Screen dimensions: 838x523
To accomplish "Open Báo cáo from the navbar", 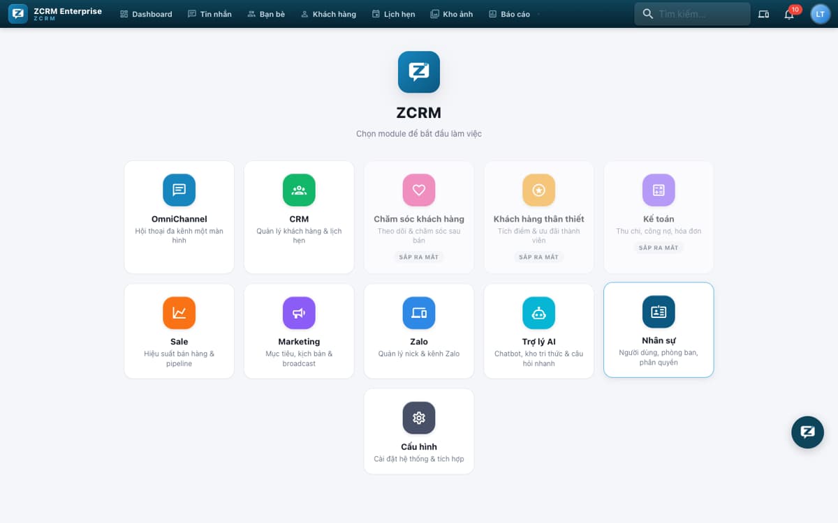I will 509,14.
